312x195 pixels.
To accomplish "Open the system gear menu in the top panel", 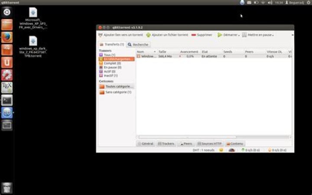I will pyautogui.click(x=309, y=3).
